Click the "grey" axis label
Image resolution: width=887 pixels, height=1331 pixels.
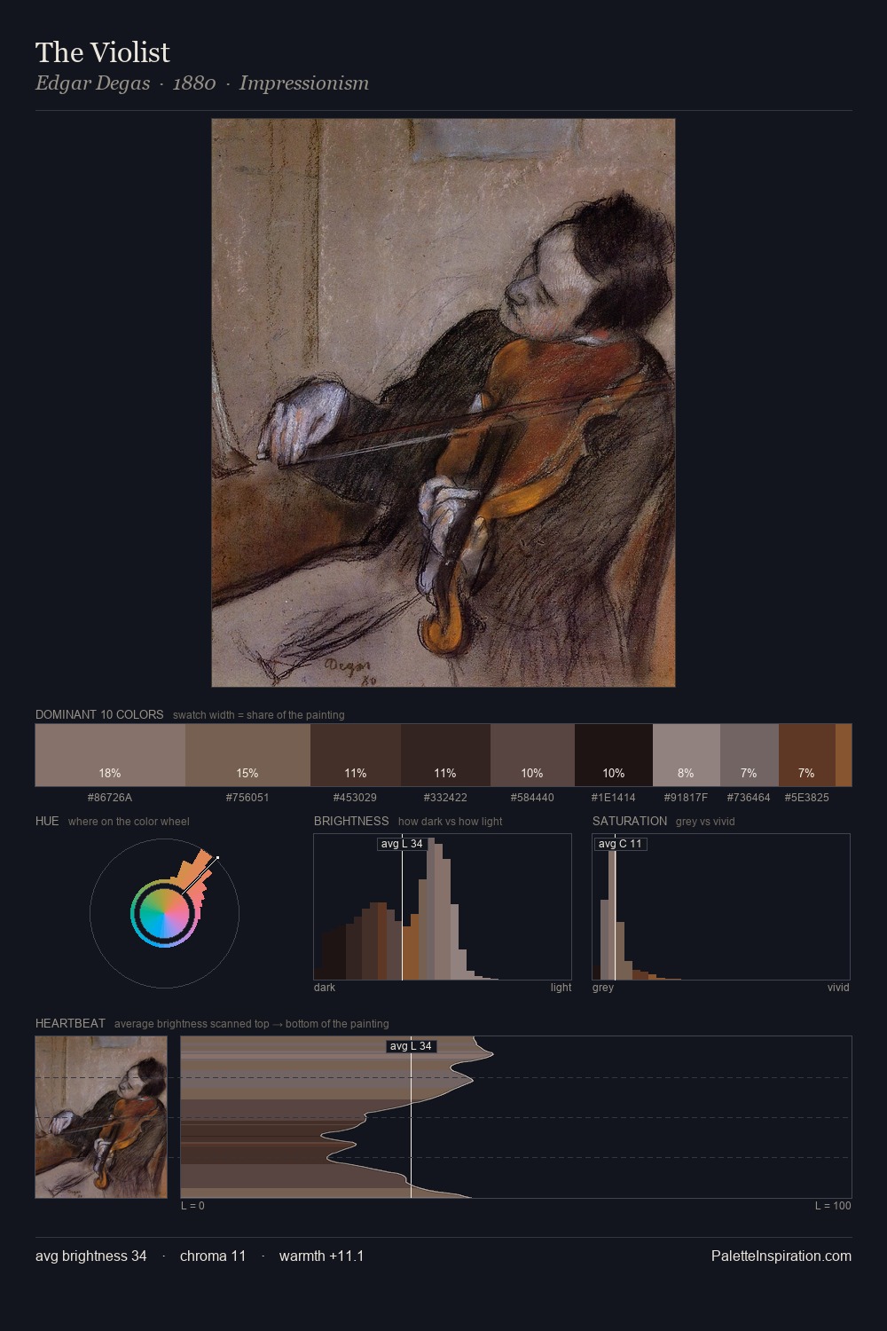pyautogui.click(x=603, y=988)
